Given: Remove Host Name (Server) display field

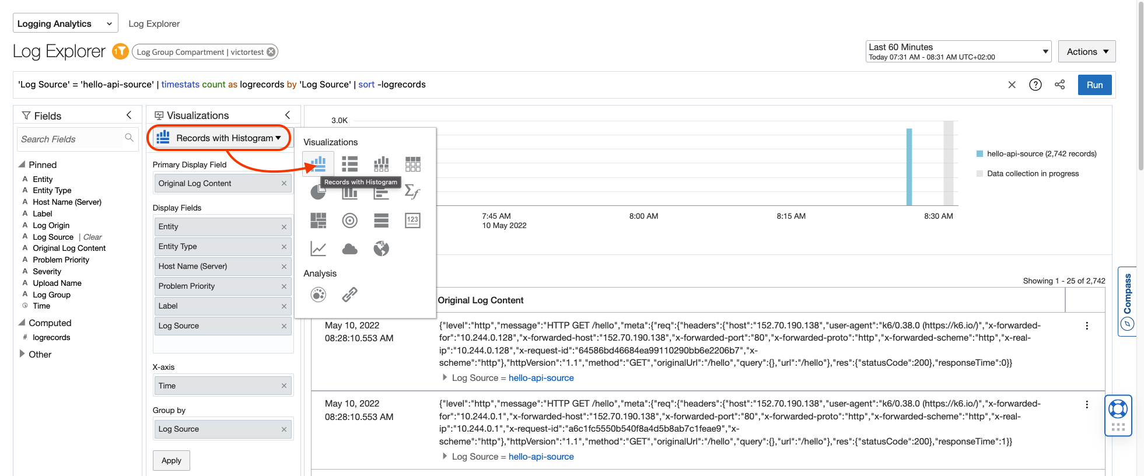Looking at the screenshot, I should 284,267.
